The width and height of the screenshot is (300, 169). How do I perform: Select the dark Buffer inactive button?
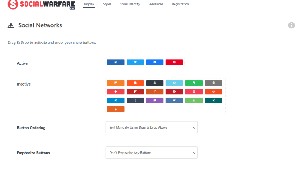point(155,83)
